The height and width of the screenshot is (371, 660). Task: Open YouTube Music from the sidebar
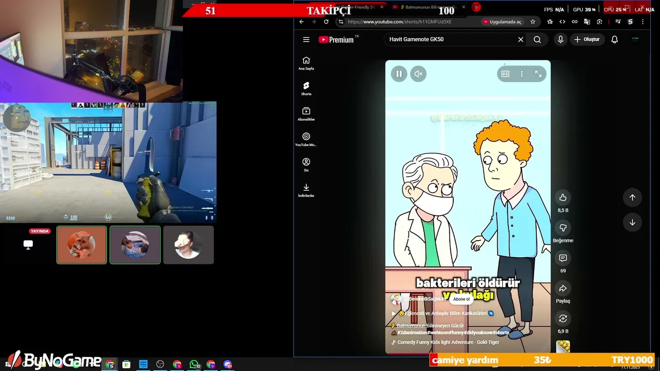pyautogui.click(x=306, y=139)
